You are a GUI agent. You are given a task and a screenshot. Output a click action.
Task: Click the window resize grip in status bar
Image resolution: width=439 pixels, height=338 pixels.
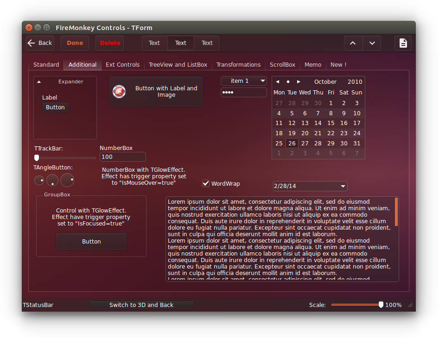(410, 305)
